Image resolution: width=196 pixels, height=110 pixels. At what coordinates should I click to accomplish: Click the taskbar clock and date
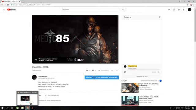187,108
